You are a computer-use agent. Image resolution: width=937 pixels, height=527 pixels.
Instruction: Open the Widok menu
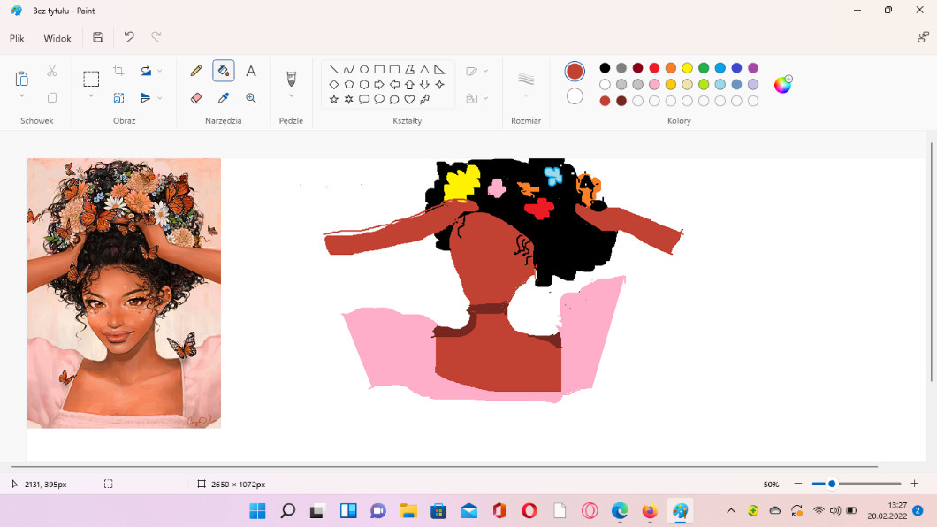tap(57, 39)
